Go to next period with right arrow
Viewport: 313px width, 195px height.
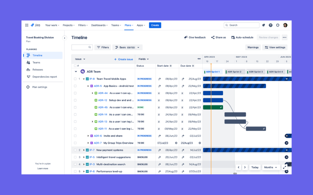(x=245, y=167)
